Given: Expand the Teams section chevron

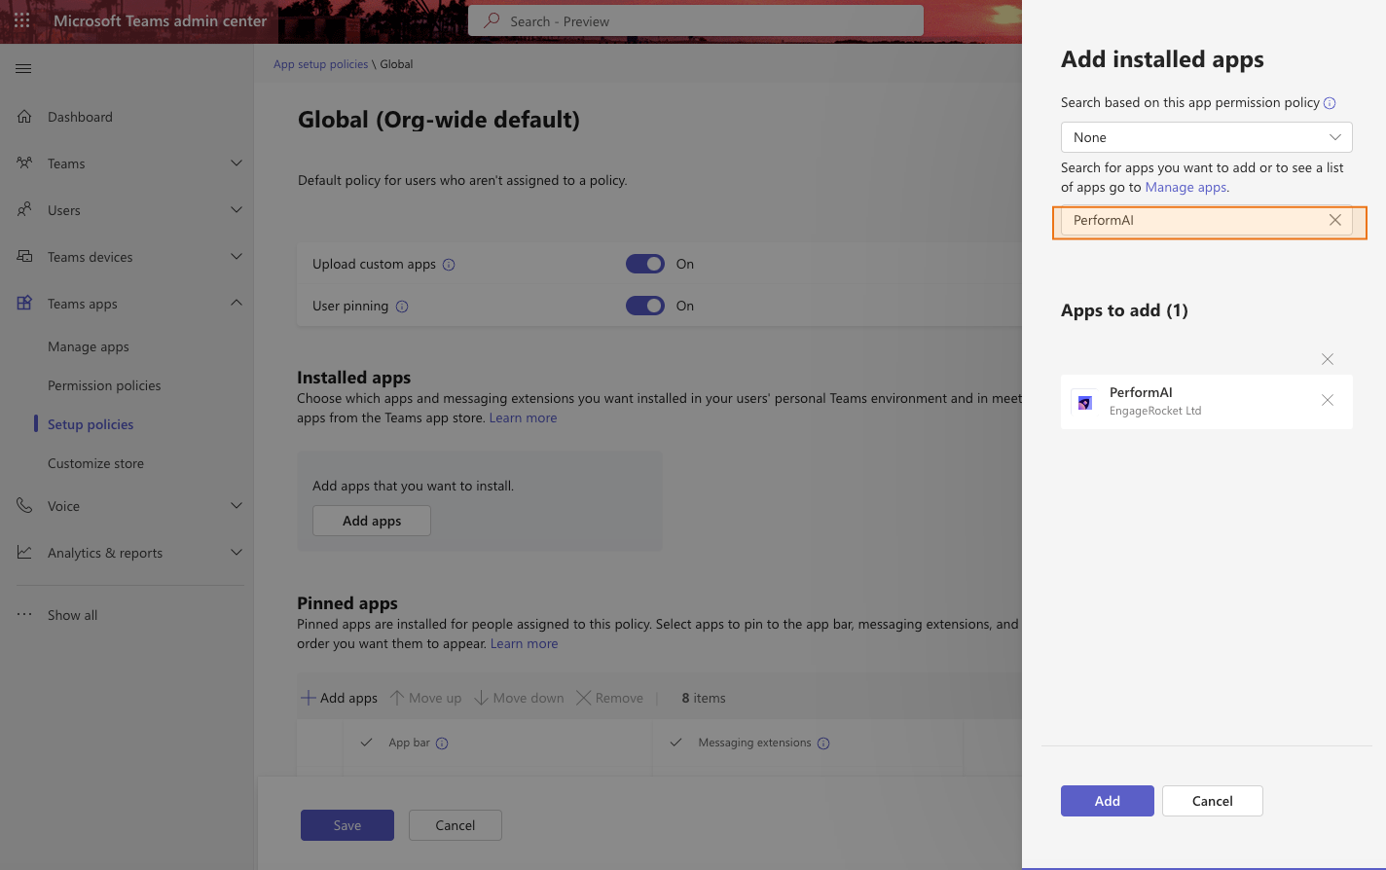Looking at the screenshot, I should (x=237, y=163).
